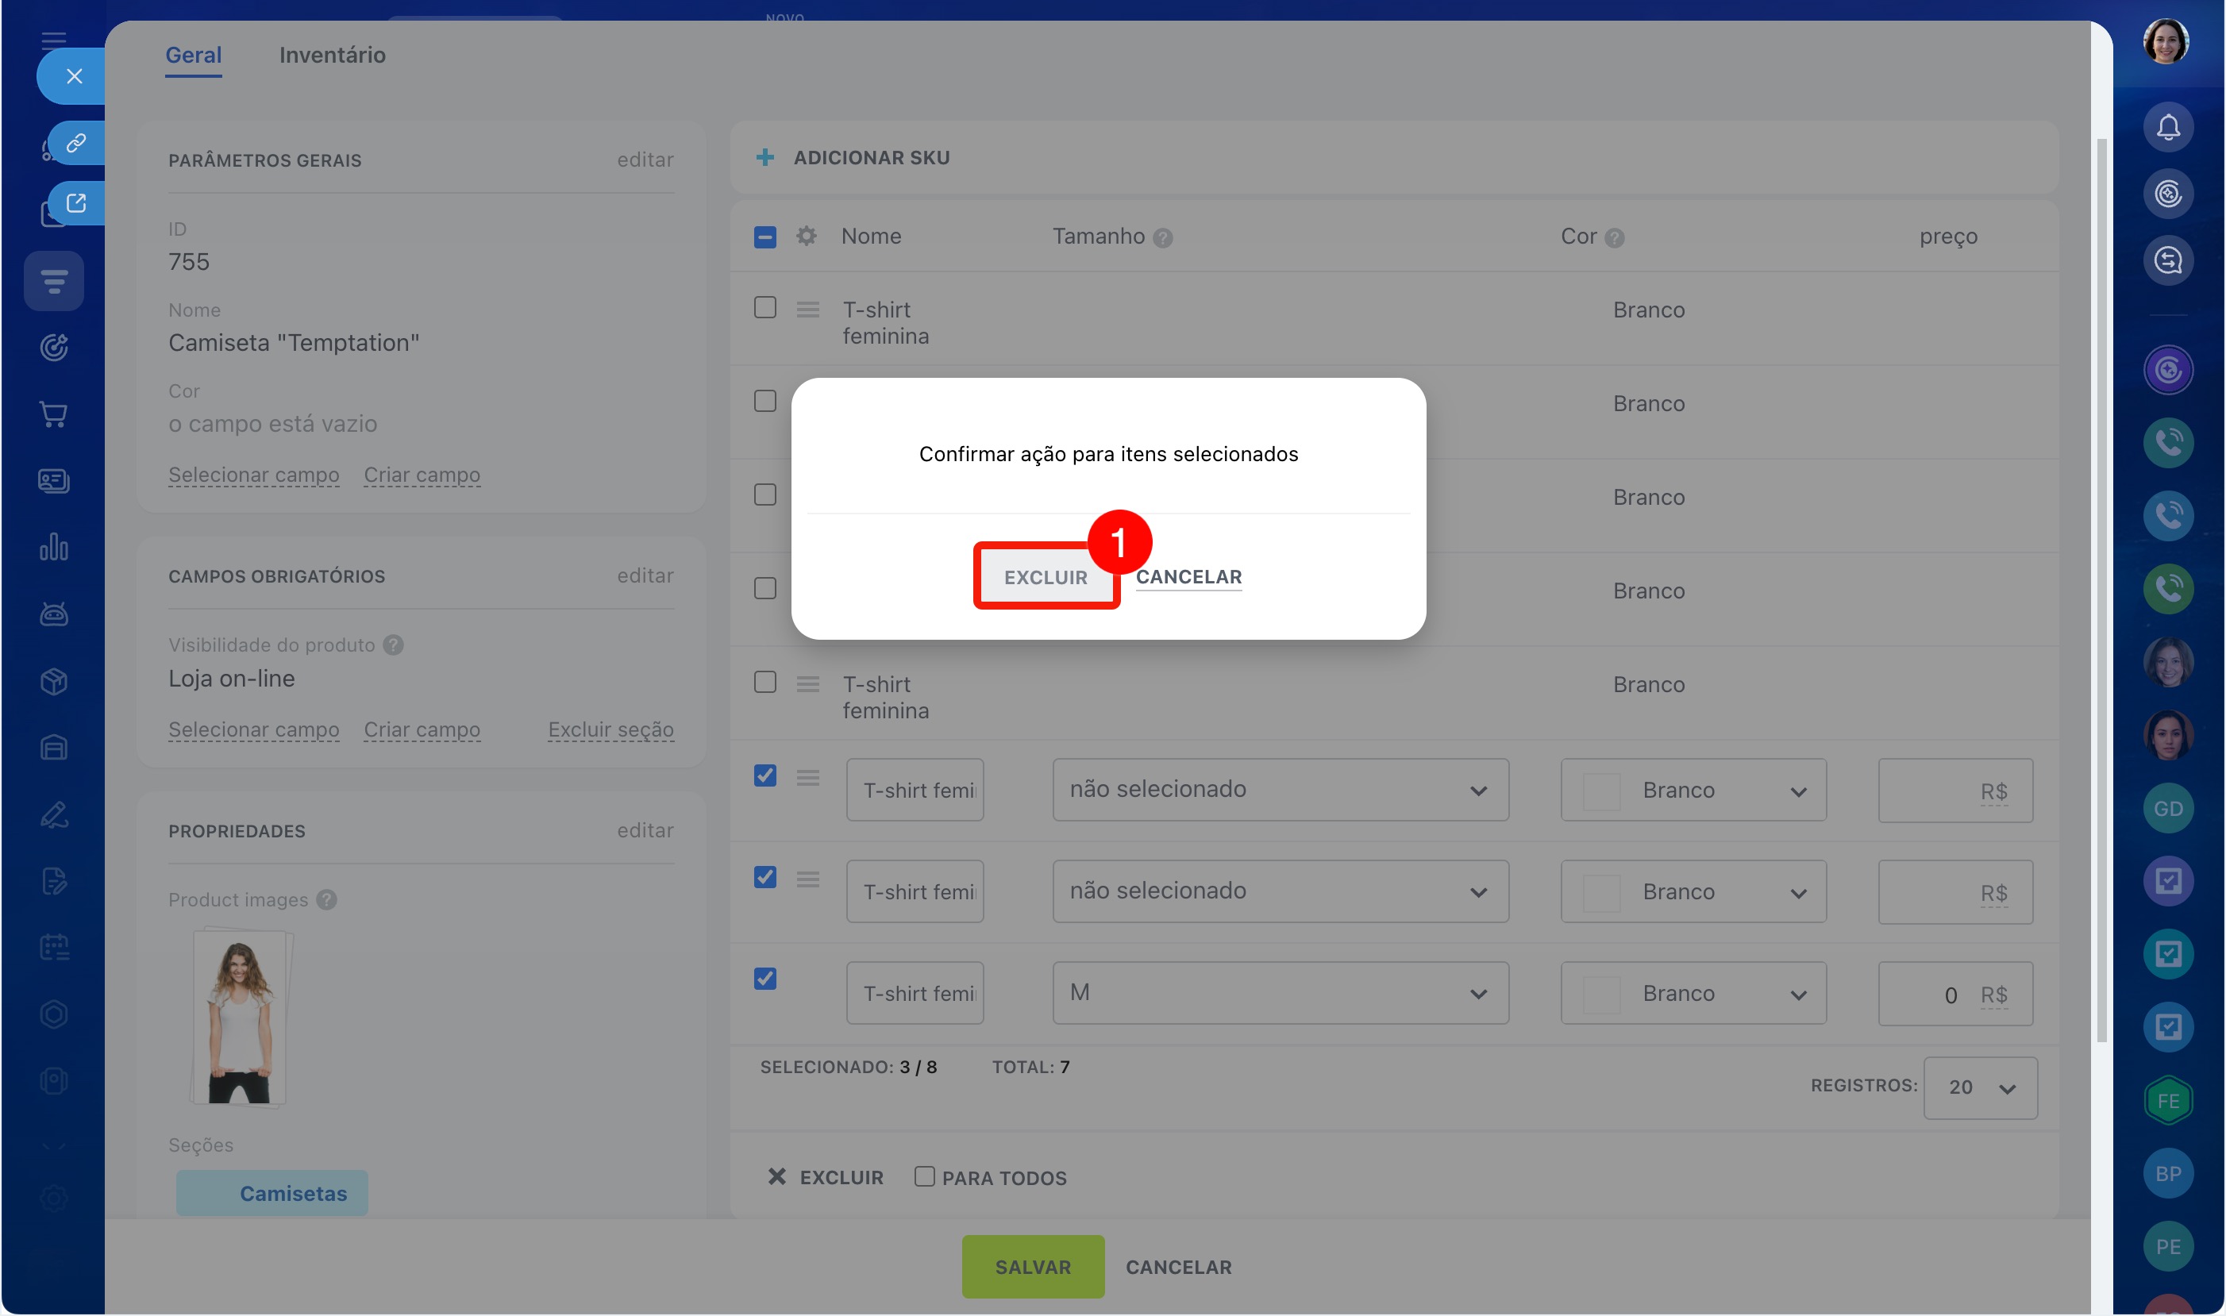2226x1316 pixels.
Task: Confirm deletion with the Excluir button
Action: (1045, 577)
